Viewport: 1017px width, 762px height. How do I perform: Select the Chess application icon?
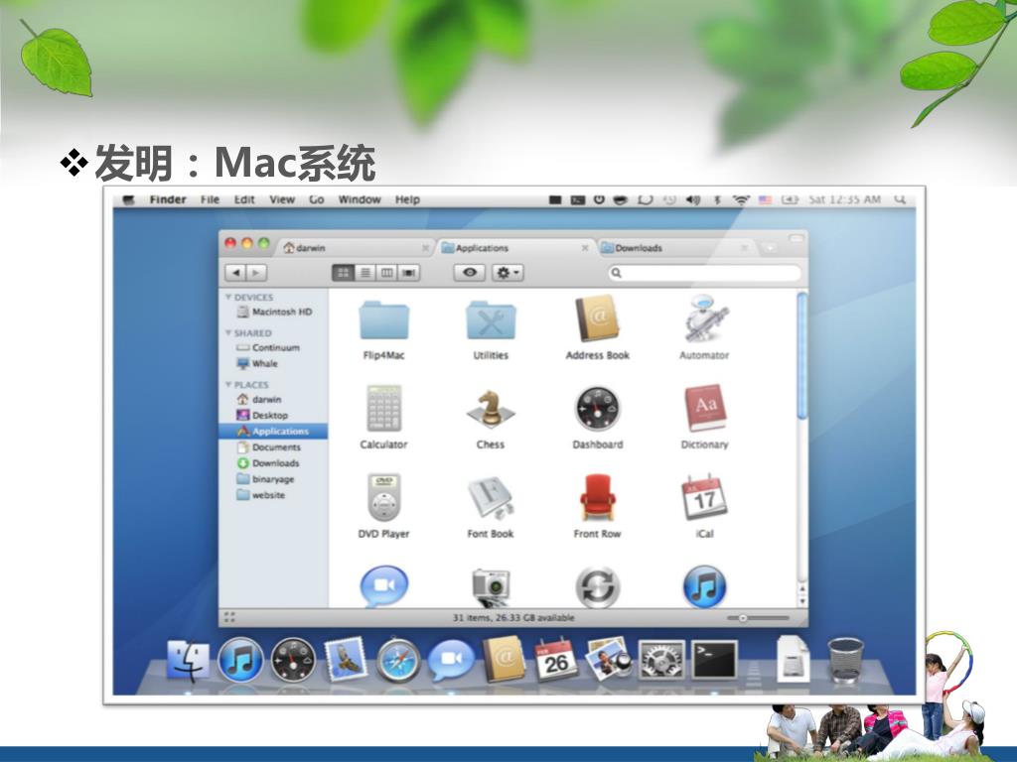491,409
